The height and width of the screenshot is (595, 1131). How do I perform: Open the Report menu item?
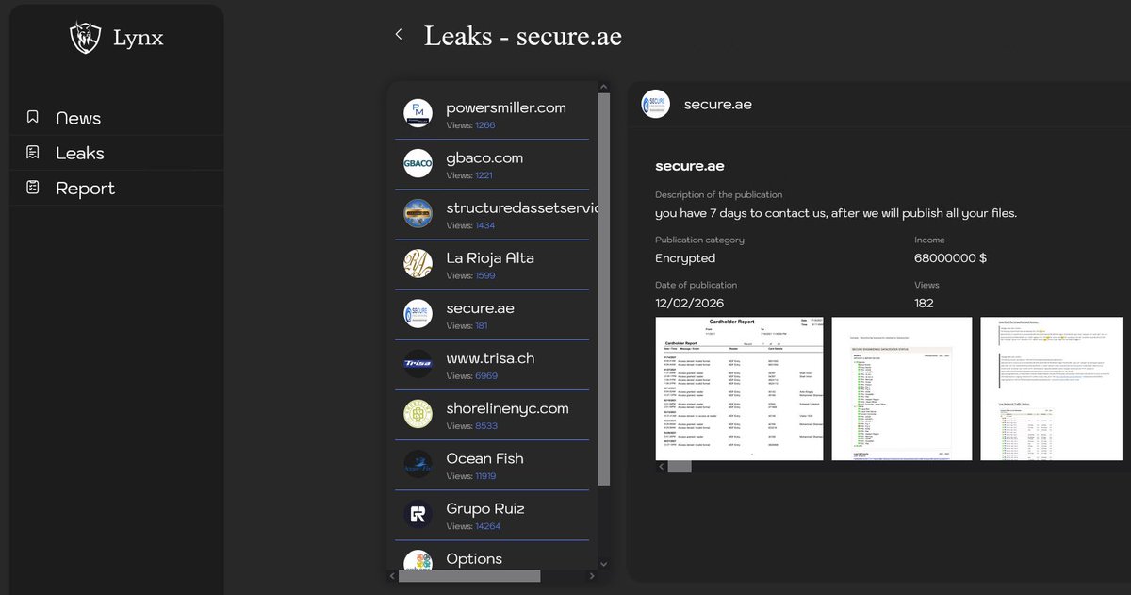coord(116,188)
